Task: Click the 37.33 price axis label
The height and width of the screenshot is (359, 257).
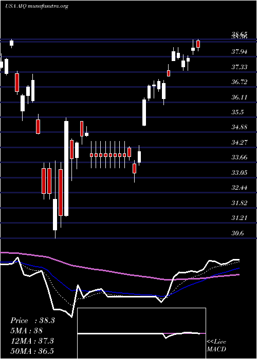Action: coord(240,67)
